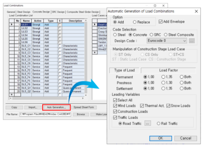Click the Browse button
The width and height of the screenshot is (206, 147).
(x=81, y=114)
